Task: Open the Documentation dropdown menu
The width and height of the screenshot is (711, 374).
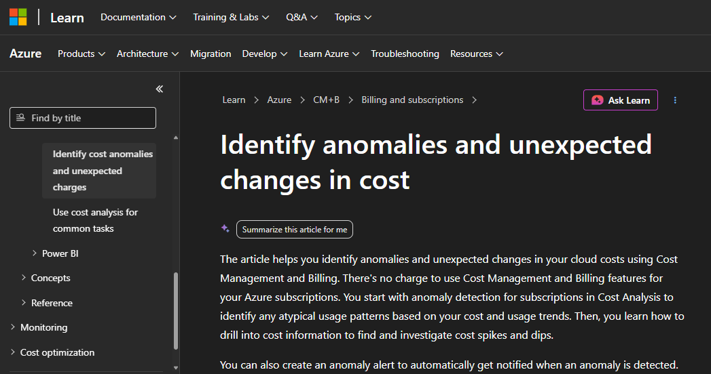Action: [x=139, y=17]
